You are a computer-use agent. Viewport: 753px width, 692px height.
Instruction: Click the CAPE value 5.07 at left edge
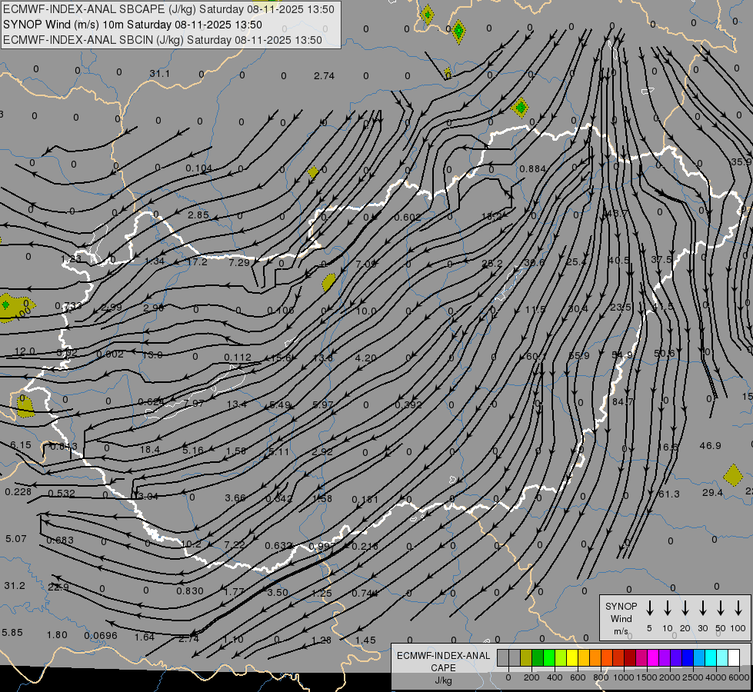click(x=16, y=539)
